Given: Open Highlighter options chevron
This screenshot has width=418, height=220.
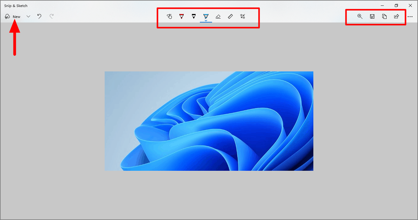Looking at the screenshot, I should pos(206,21).
